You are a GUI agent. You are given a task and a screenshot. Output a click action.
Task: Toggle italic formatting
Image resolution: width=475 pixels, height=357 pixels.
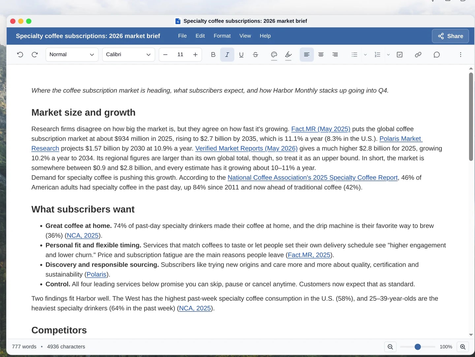tap(227, 54)
